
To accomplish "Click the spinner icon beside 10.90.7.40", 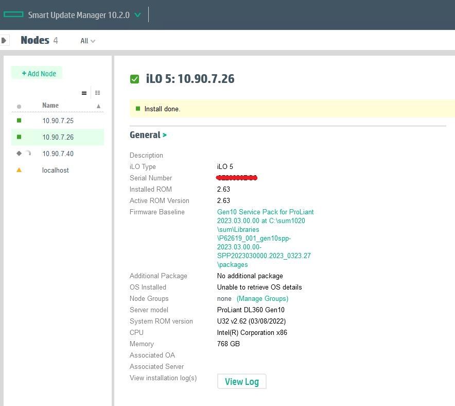I will [x=28, y=153].
